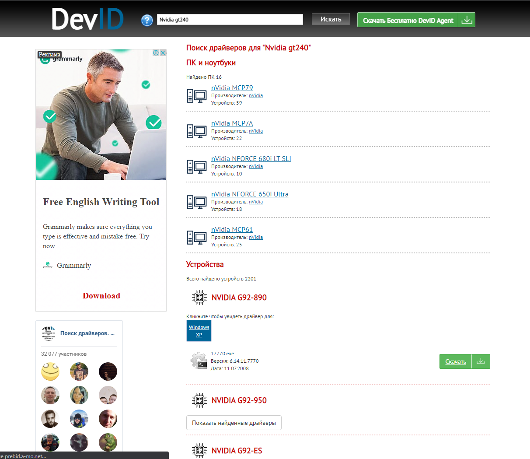Select the Windows XP tab
530x459 pixels.
click(x=199, y=331)
